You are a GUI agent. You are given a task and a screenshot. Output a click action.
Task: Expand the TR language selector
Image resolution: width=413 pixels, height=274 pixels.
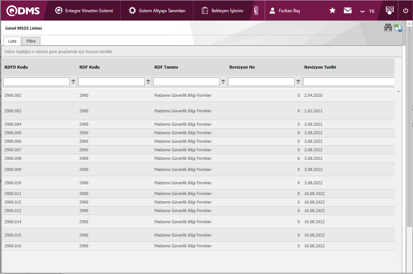pyautogui.click(x=367, y=11)
